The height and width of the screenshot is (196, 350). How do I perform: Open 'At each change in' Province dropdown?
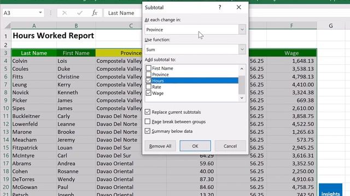[x=242, y=29]
